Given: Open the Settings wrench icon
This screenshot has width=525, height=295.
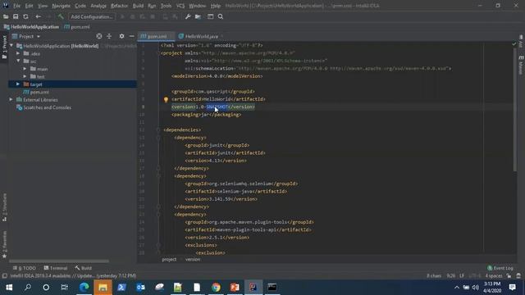Looking at the screenshot, I should coord(188,16).
